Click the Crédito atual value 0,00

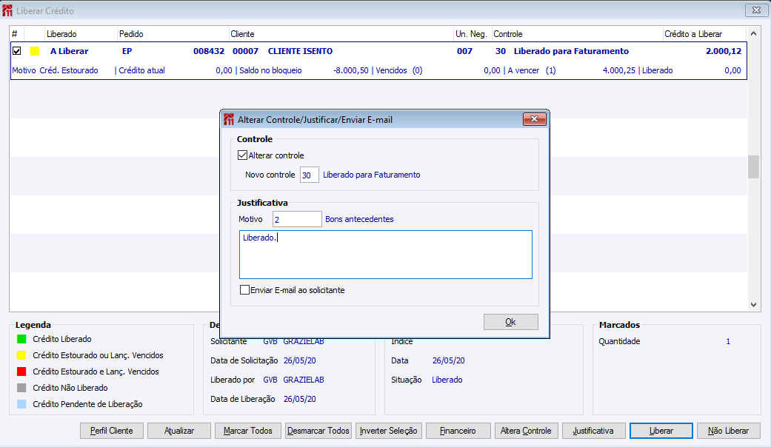(224, 70)
